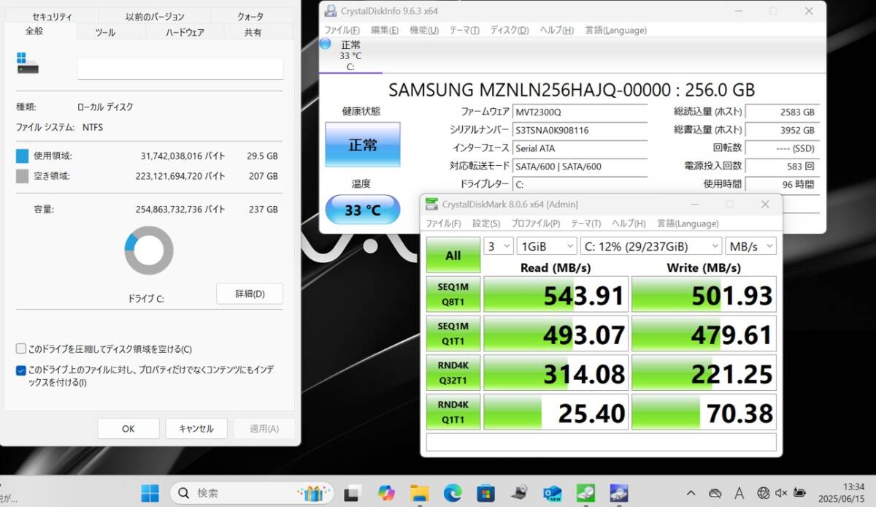Open テーマ(T) menu in CrystalDiskMark

[586, 224]
